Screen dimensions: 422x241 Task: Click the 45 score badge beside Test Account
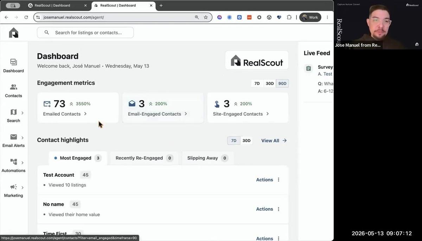tap(85, 175)
